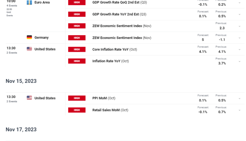The height and width of the screenshot is (141, 246).
Task: Click the HIGH badge for Germany's ZEW index
Action: [x=77, y=38]
